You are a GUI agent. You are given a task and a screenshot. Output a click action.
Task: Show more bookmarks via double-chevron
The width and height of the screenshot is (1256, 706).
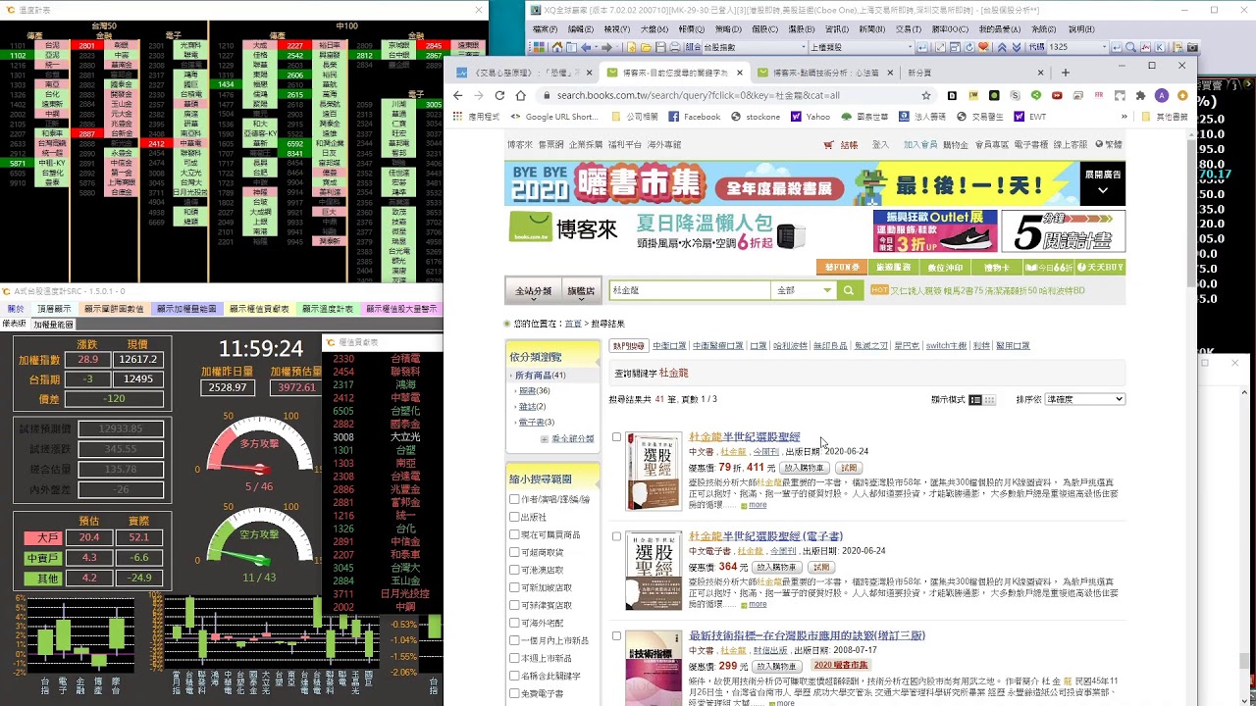[x=1125, y=117]
